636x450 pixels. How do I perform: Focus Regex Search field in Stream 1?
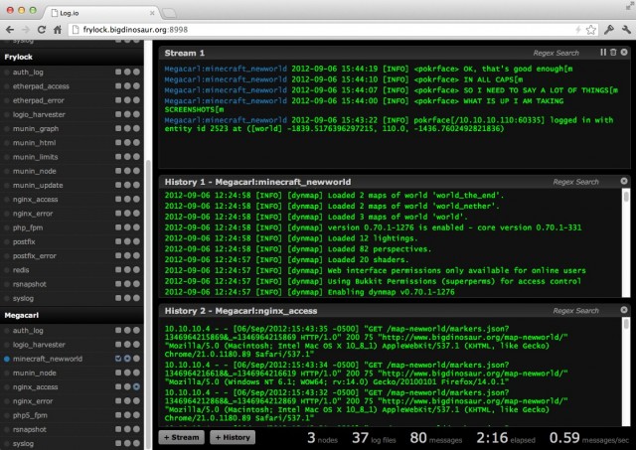pyautogui.click(x=556, y=53)
